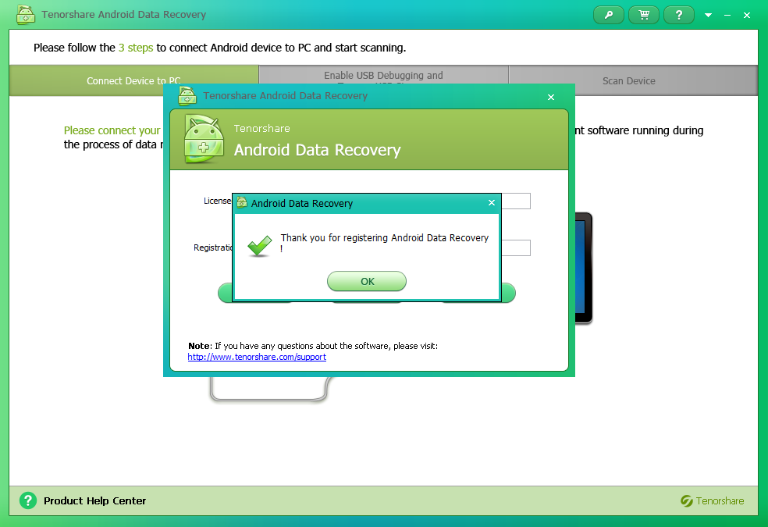Click the small icon in message box title
This screenshot has width=768, height=527.
pyautogui.click(x=242, y=202)
